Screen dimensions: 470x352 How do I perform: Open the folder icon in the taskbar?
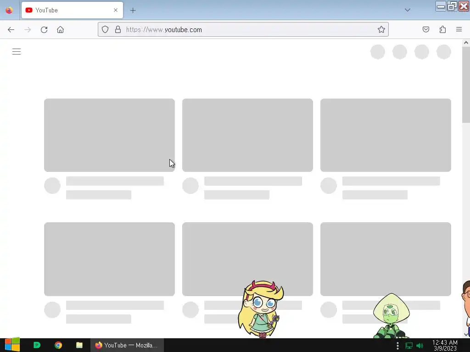(x=79, y=345)
